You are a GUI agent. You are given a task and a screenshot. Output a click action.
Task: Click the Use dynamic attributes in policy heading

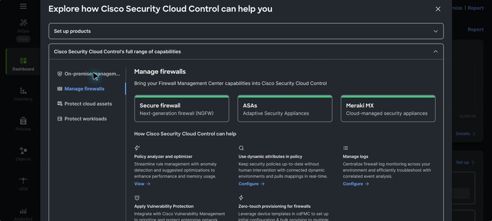coord(270,157)
